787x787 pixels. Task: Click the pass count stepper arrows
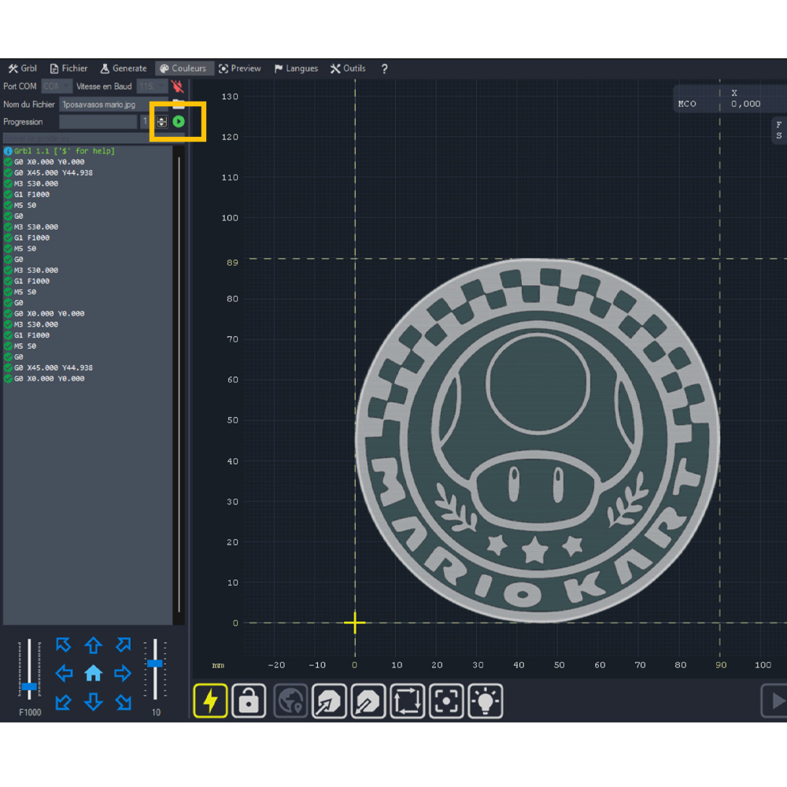[161, 121]
